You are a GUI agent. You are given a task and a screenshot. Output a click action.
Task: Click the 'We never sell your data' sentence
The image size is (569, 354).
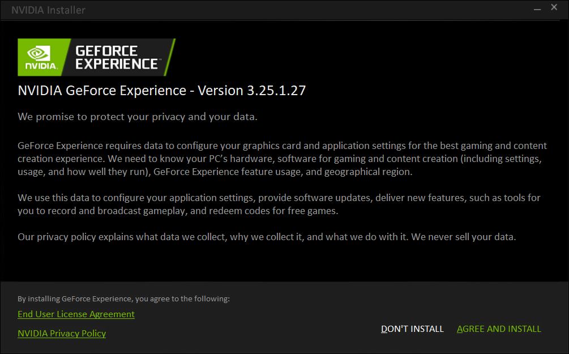click(x=464, y=237)
